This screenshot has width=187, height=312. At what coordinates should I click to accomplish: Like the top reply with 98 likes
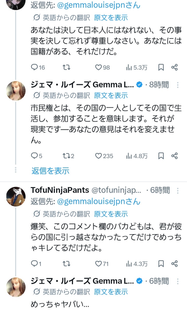(x=98, y=67)
